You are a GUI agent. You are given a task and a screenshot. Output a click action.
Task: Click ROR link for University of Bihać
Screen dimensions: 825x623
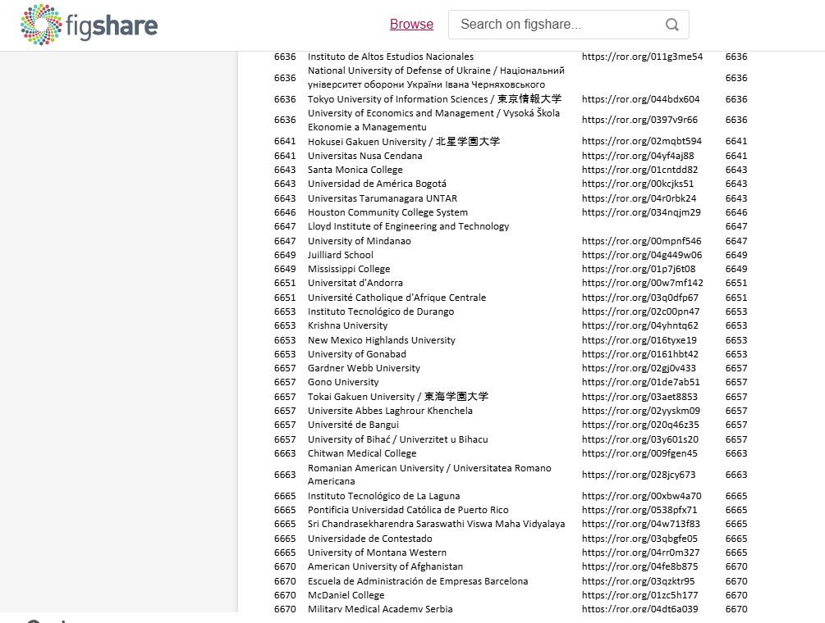640,439
